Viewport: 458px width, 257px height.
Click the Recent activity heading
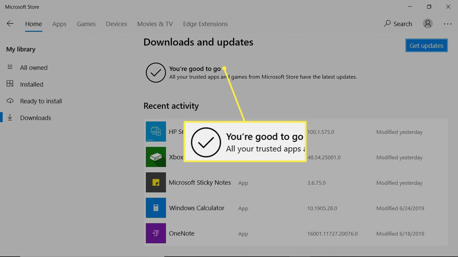pos(171,106)
